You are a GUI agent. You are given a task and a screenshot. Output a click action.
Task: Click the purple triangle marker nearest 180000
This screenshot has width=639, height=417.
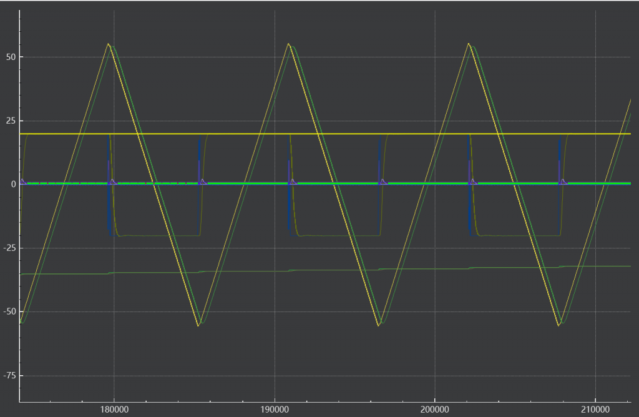coord(112,182)
